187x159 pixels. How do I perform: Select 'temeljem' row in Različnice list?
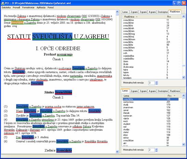tap(151, 78)
